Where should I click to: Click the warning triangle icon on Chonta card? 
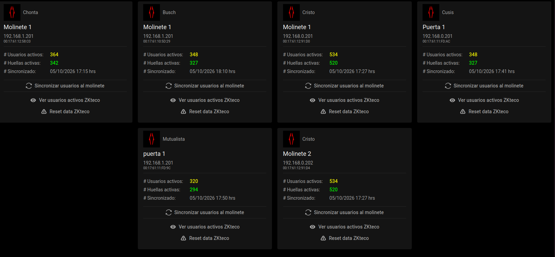click(x=44, y=112)
